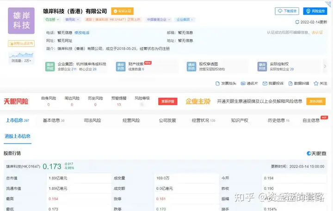Click orange 发布说明 button

[x=316, y=102]
